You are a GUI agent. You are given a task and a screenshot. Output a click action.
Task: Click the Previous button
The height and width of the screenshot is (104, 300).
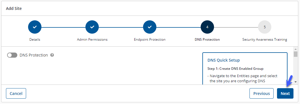click(x=262, y=94)
